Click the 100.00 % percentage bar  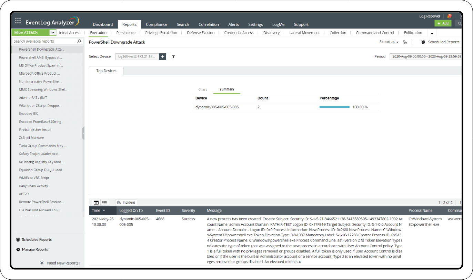[x=334, y=107]
